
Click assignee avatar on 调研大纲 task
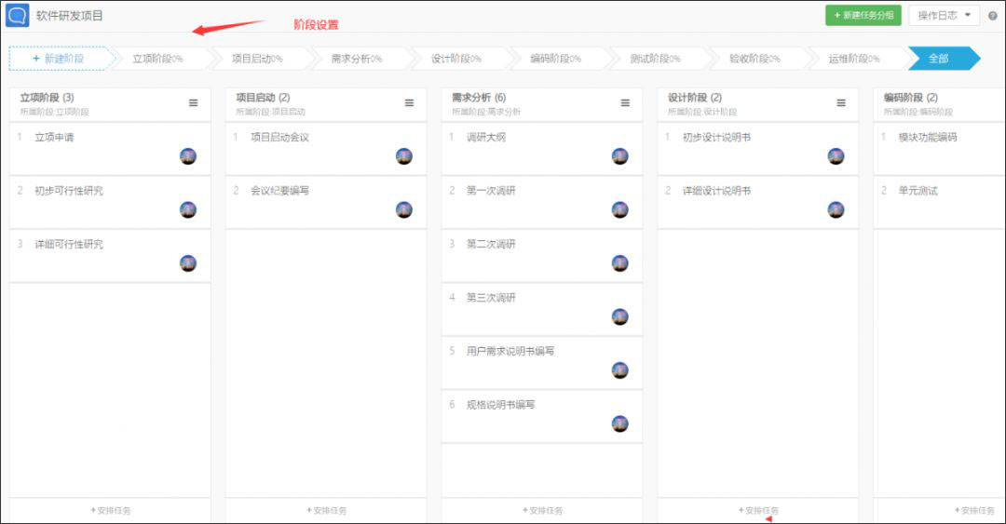(619, 156)
